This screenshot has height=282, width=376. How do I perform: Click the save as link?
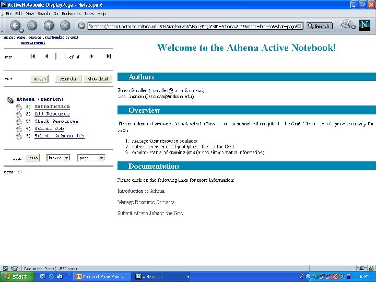[35, 38]
